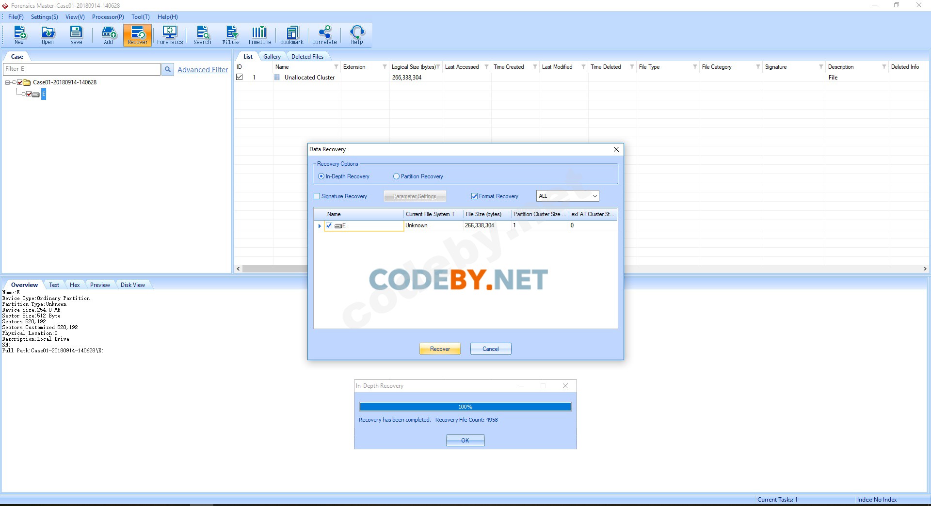Click the Last Accessed column filter funnel
931x506 pixels.
point(486,67)
